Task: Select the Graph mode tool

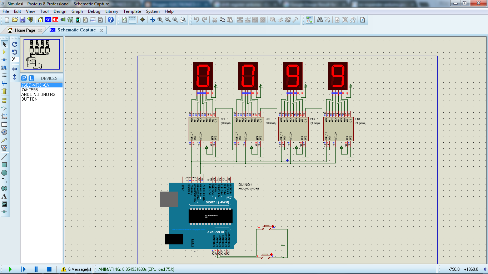Action: coord(5,116)
